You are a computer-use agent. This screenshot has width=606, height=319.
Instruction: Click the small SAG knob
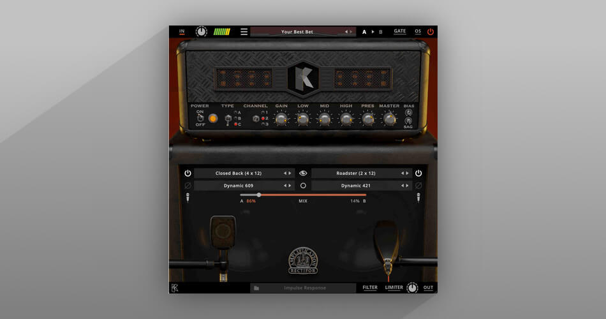pyautogui.click(x=408, y=121)
